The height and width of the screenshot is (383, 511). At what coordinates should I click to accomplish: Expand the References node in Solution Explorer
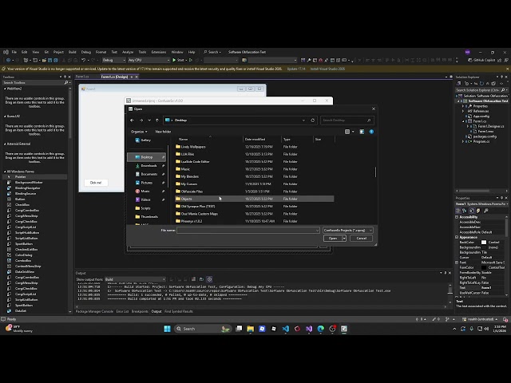(463, 111)
